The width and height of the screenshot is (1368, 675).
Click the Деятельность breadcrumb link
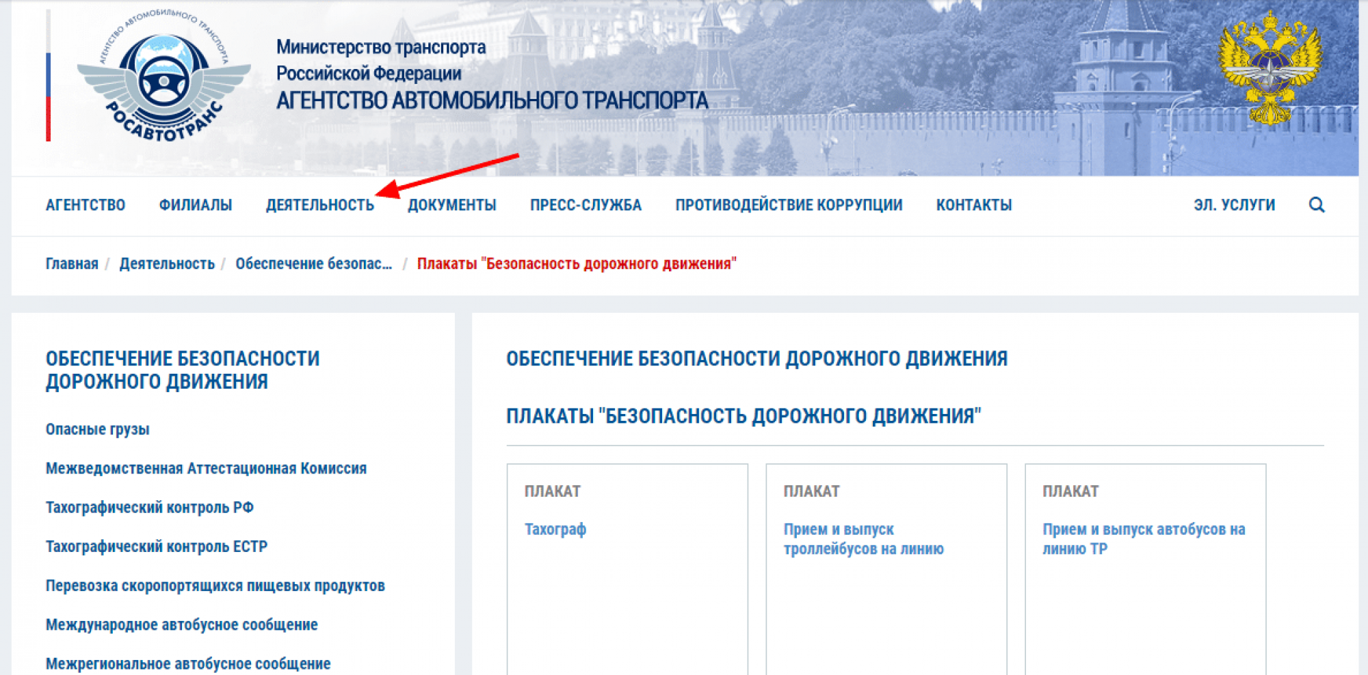pyautogui.click(x=167, y=264)
